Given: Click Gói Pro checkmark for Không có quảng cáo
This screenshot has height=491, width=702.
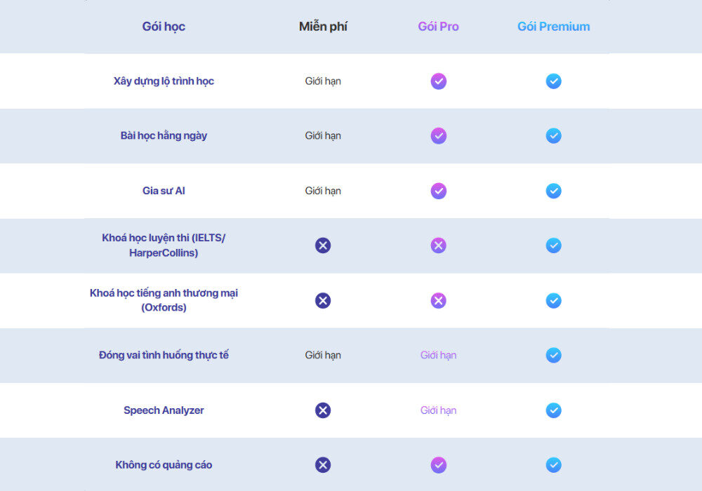Looking at the screenshot, I should click(x=438, y=465).
